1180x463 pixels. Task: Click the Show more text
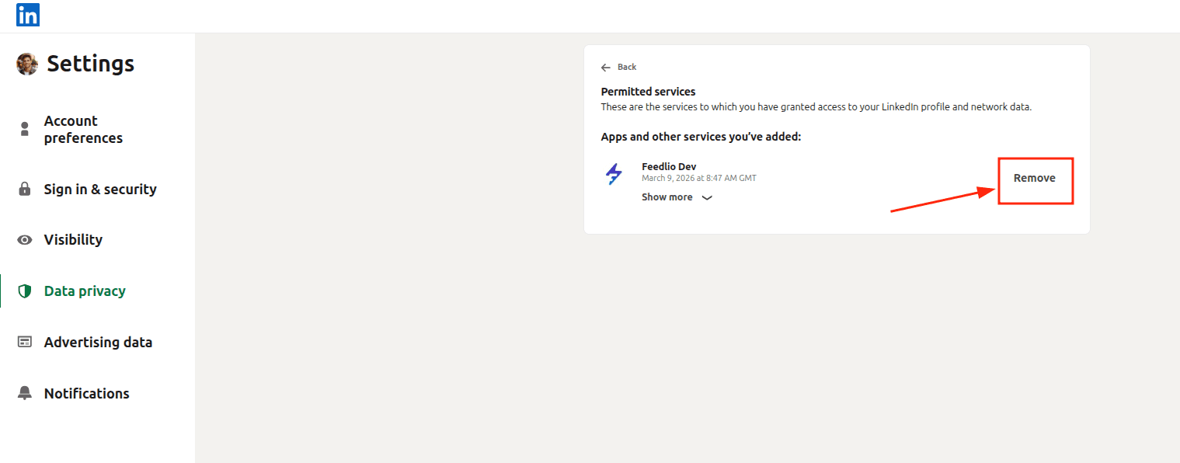tap(667, 197)
